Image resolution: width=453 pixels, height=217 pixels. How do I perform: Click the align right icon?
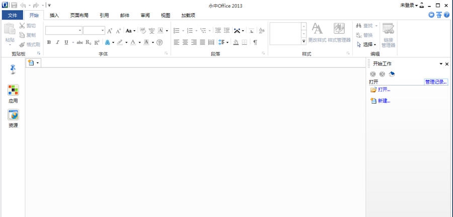pos(194,42)
